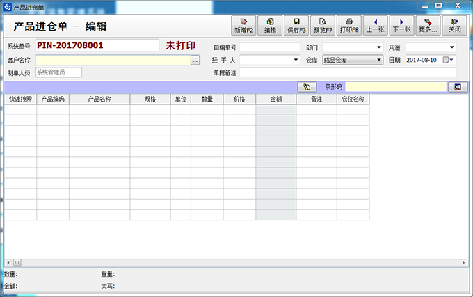Click the 数量 column header
This screenshot has height=297, width=473.
tap(207, 99)
